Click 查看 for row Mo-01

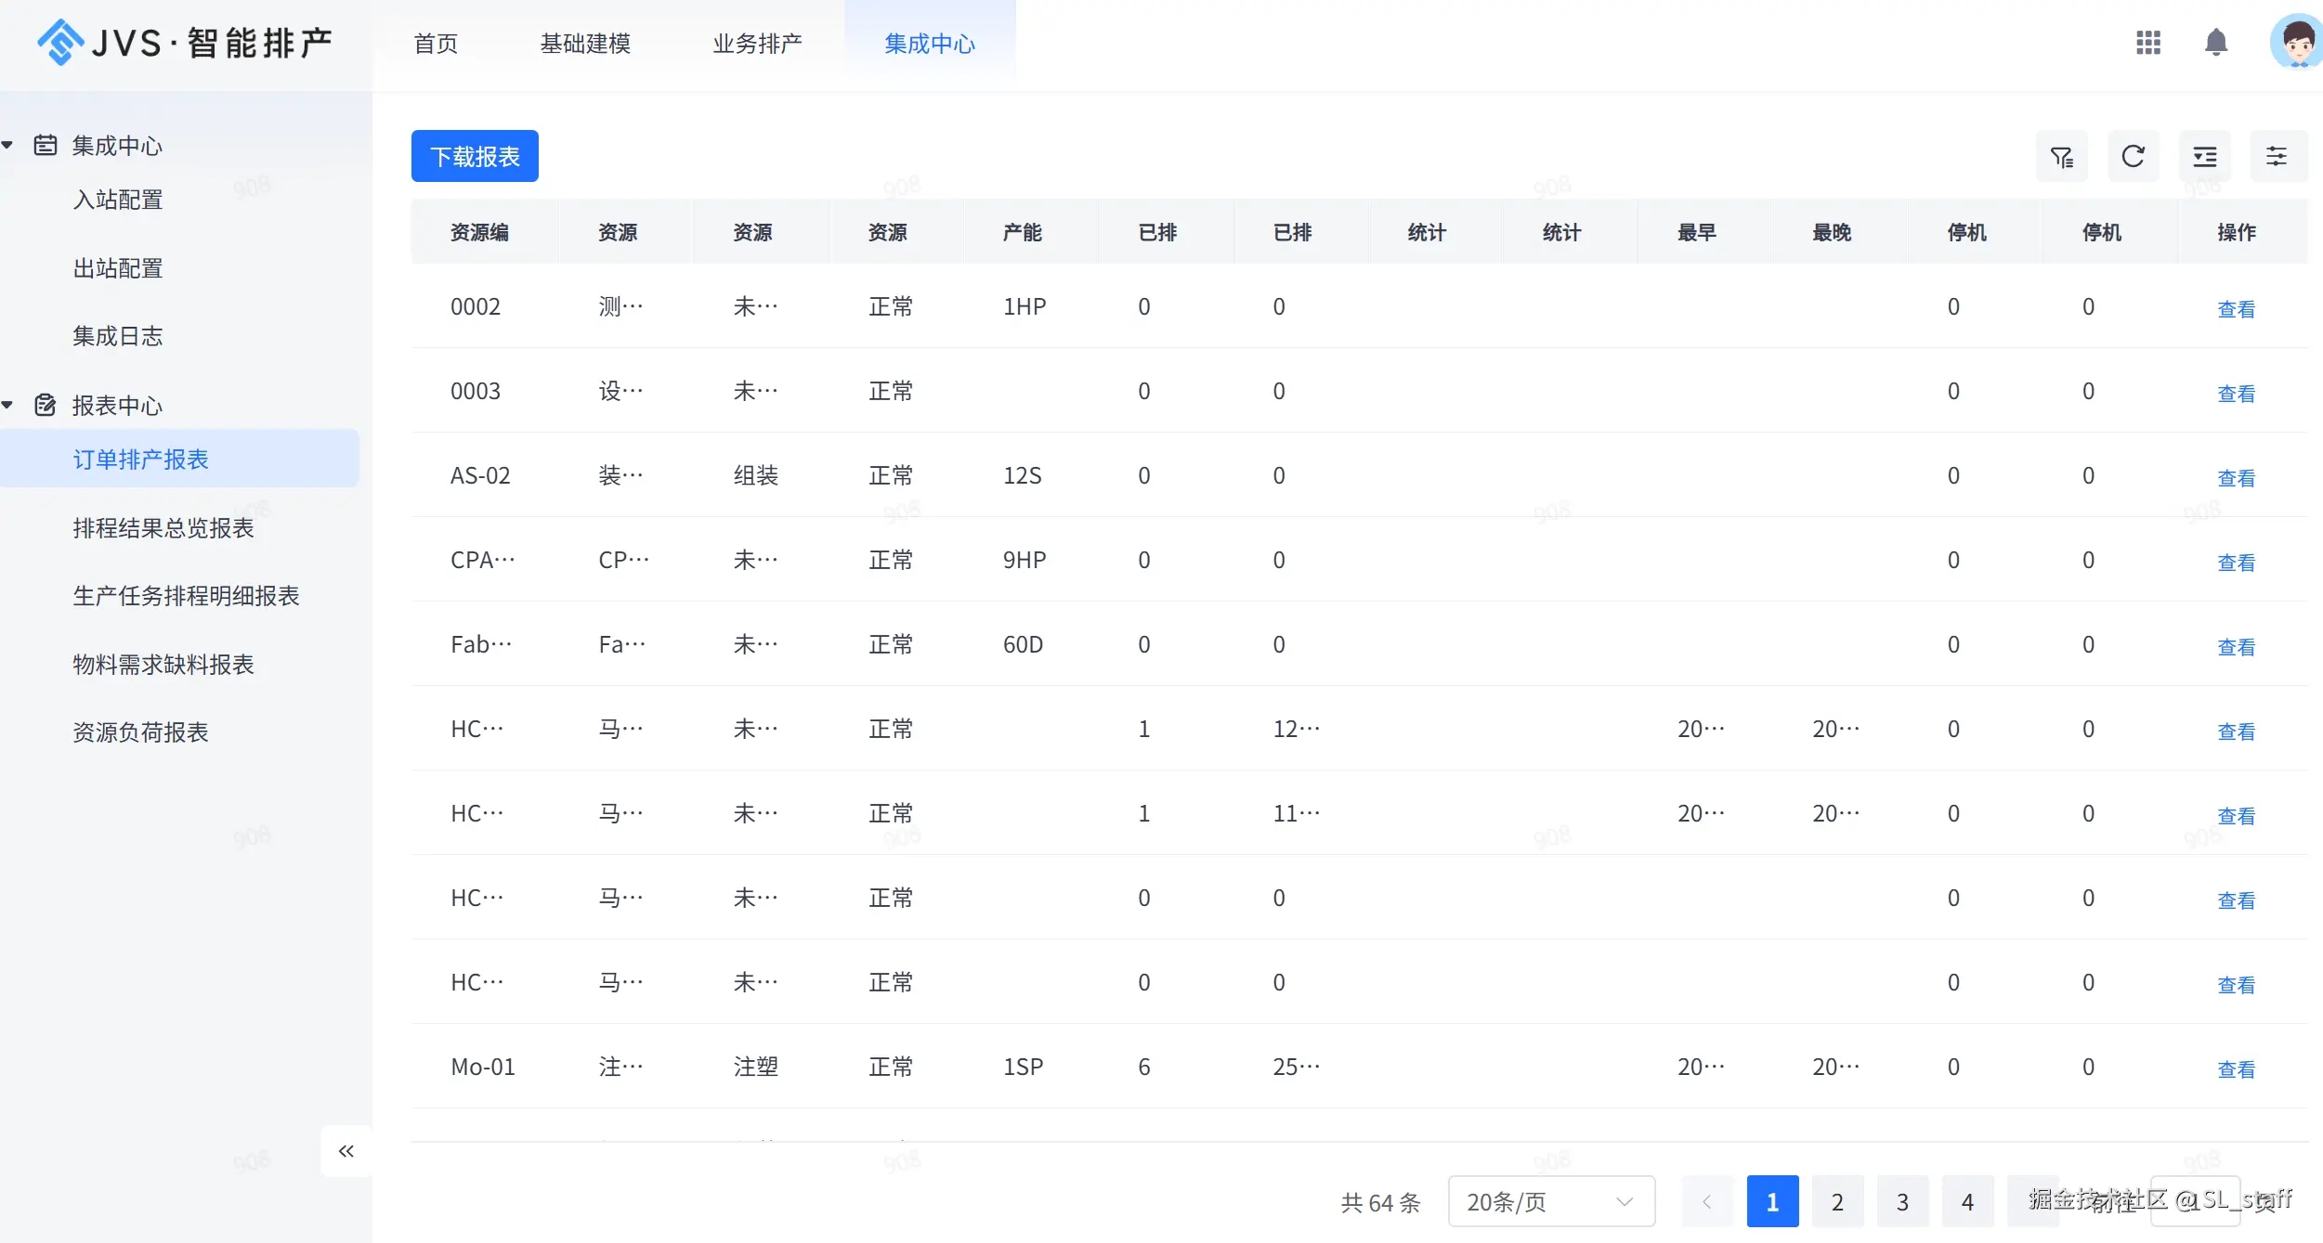pyautogui.click(x=2236, y=1069)
